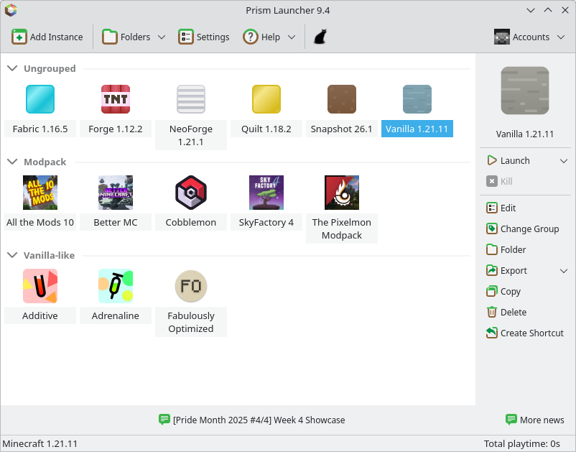This screenshot has width=576, height=452.
Task: Expand the Export dropdown arrow
Action: [564, 271]
